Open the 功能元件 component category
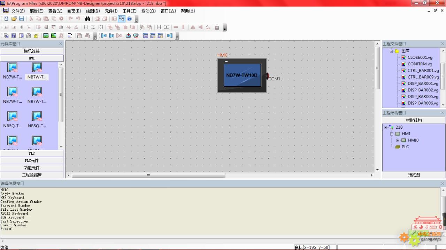 [x=32, y=168]
